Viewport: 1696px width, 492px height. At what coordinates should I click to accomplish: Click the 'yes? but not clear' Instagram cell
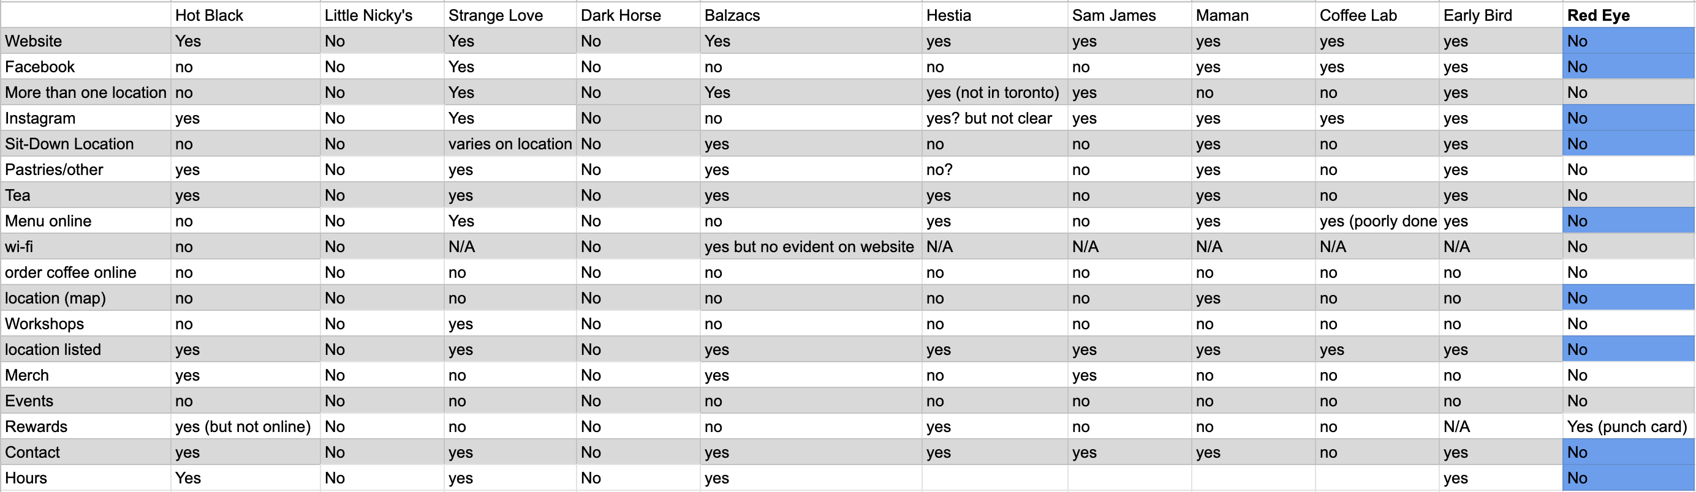coord(994,117)
